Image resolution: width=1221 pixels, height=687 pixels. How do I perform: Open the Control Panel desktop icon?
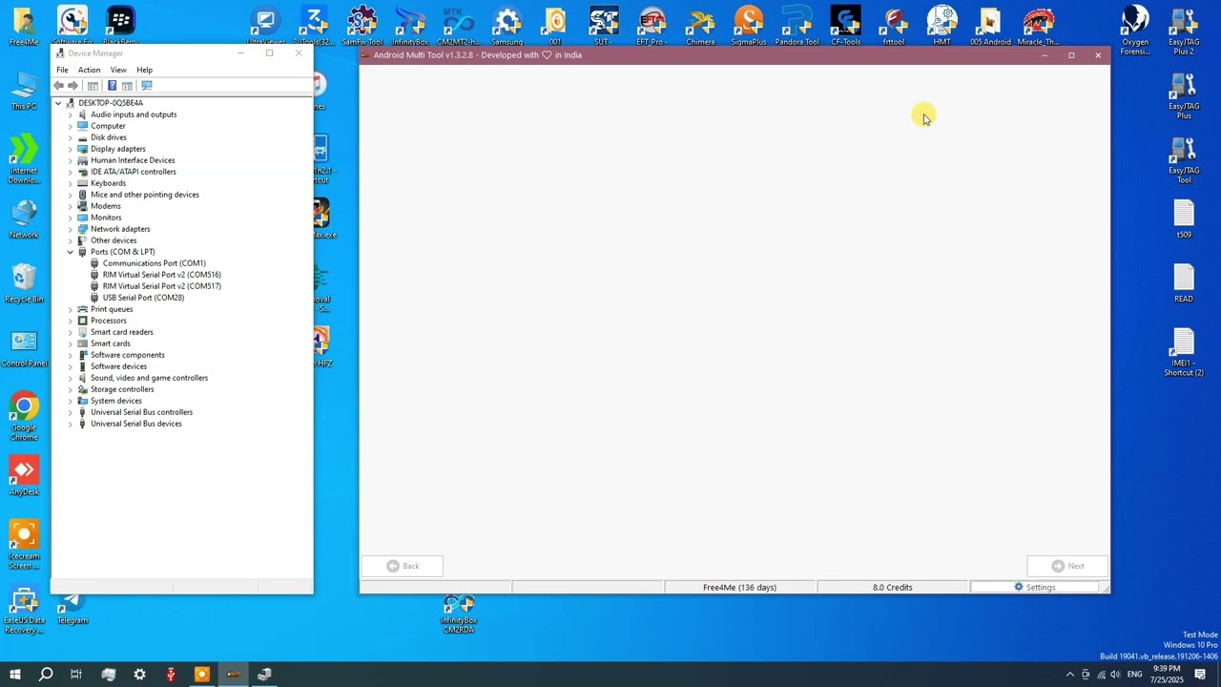[x=24, y=347]
